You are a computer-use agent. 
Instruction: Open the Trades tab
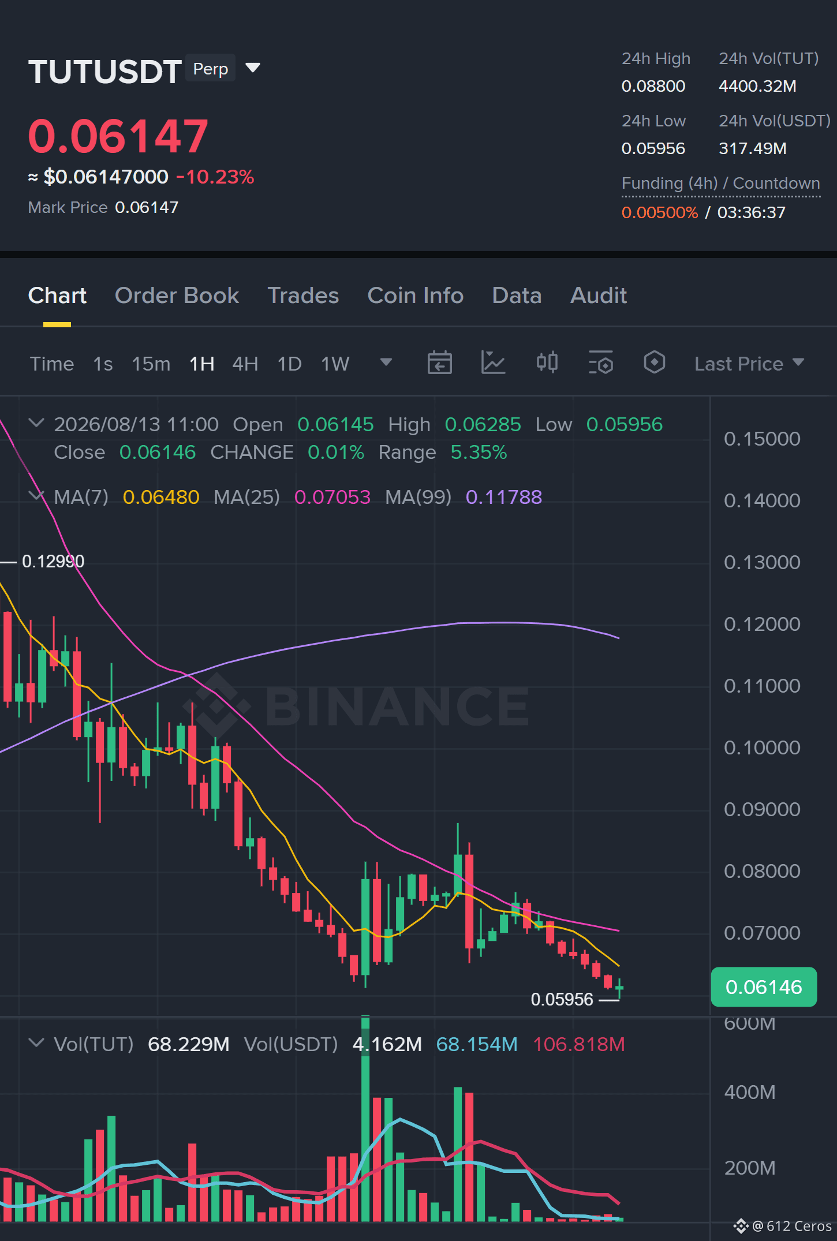point(303,296)
